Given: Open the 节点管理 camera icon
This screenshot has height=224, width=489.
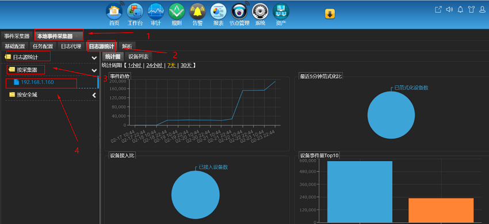Looking at the screenshot, I should click(239, 12).
